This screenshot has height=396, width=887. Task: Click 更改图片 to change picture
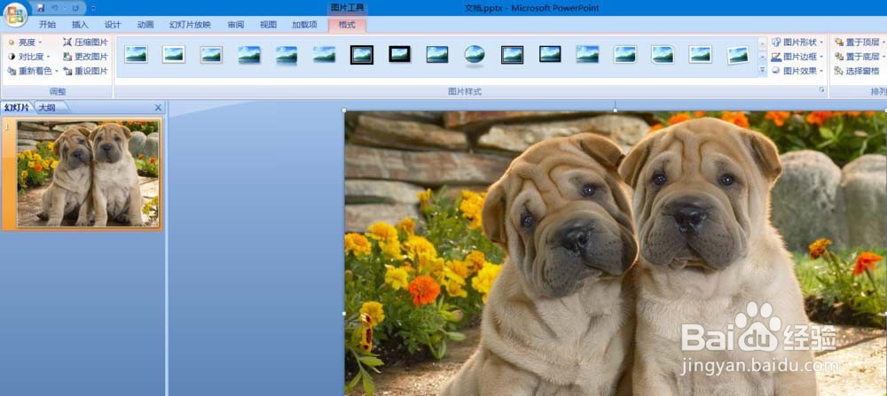[85, 57]
